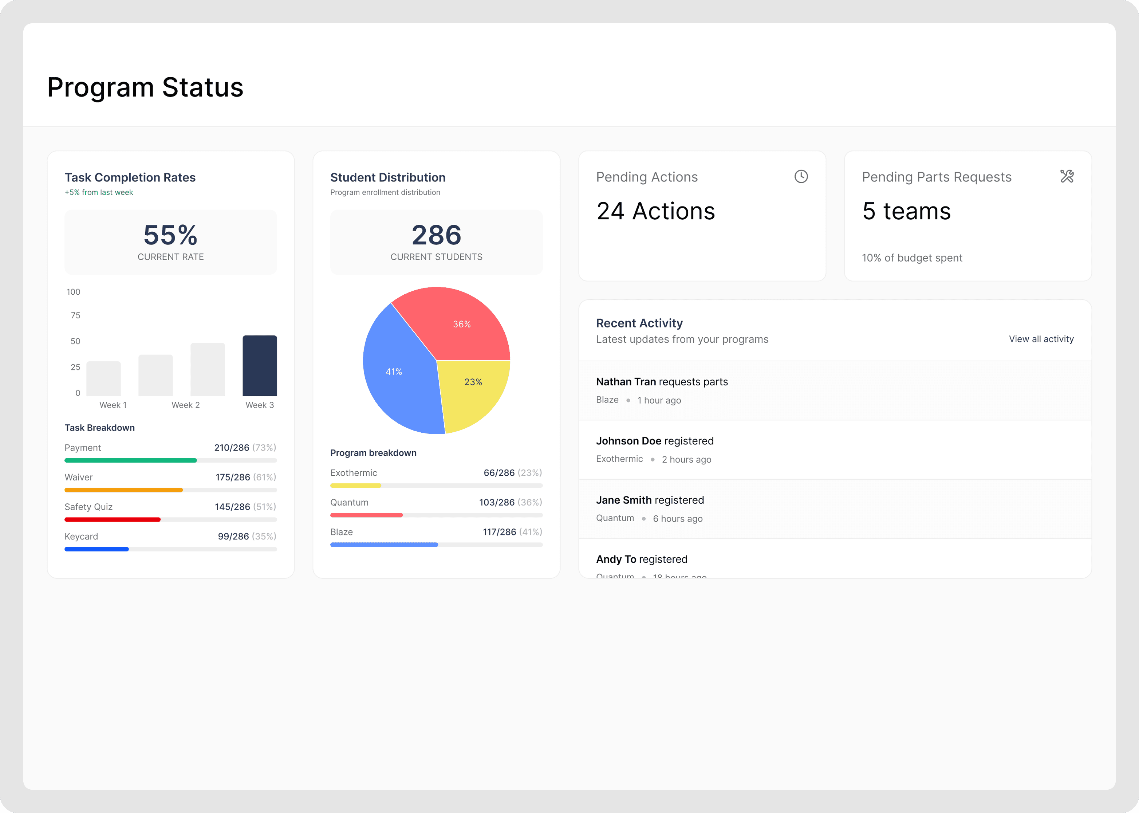Click the 24 Actions count
This screenshot has width=1139, height=813.
point(655,211)
